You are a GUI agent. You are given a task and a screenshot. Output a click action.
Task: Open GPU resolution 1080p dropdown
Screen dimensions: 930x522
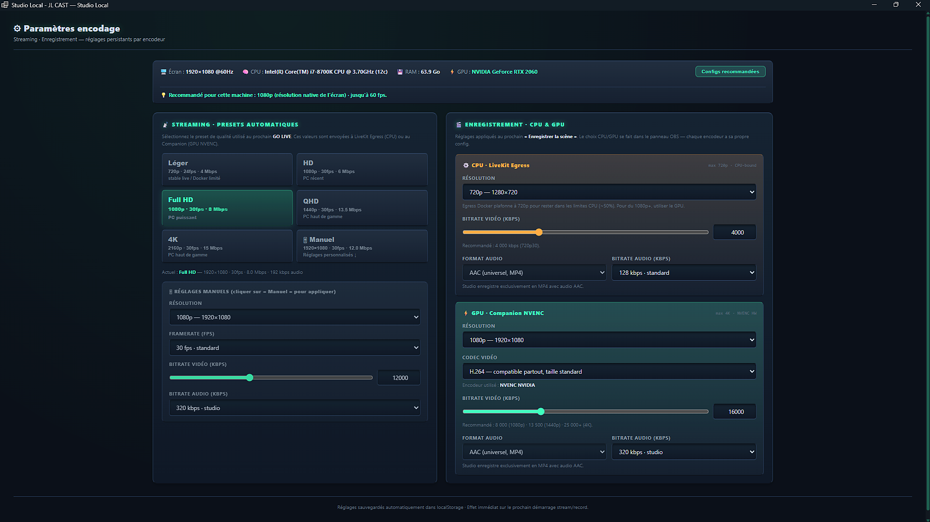609,340
